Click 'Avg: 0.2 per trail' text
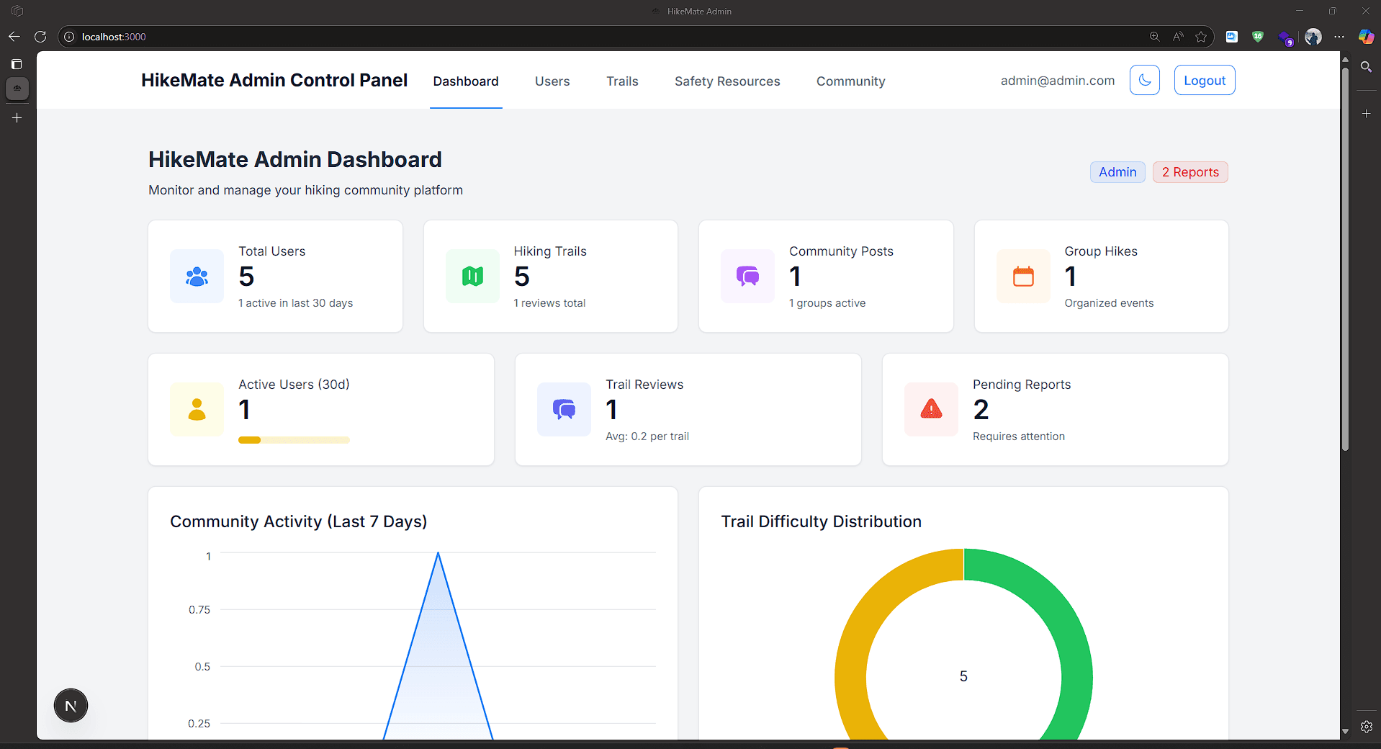The height and width of the screenshot is (749, 1381). (647, 436)
